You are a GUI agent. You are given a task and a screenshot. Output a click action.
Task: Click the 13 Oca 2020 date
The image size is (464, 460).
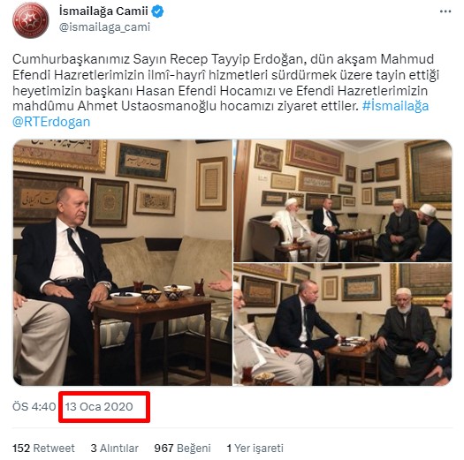[99, 406]
